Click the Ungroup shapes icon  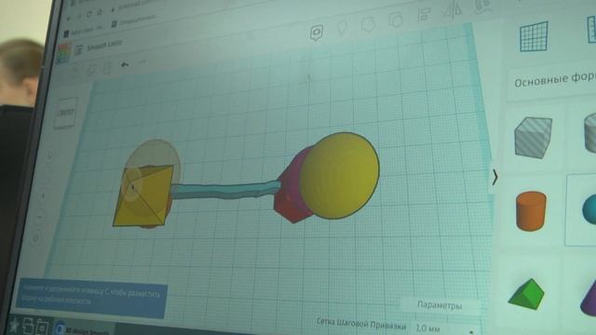(396, 20)
